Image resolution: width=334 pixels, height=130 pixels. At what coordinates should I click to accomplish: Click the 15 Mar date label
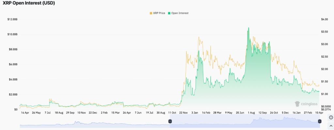click(x=115, y=113)
